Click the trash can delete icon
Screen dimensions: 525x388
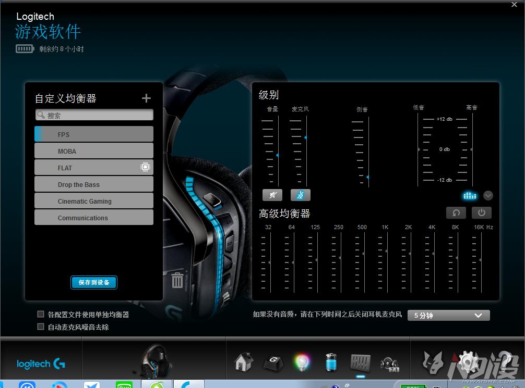177,280
